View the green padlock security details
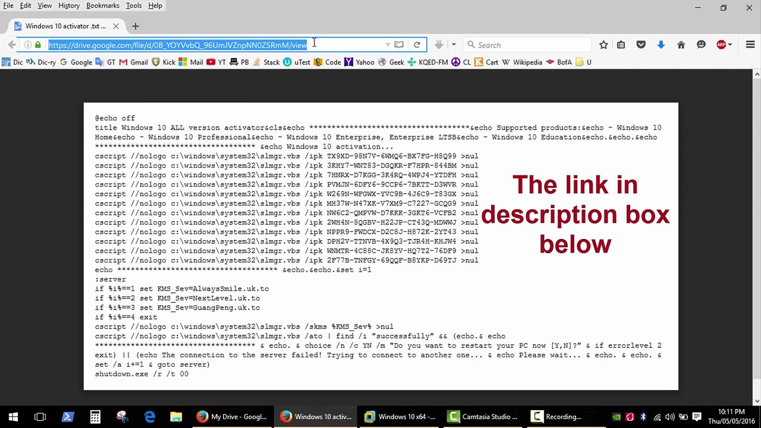761x428 pixels. pyautogui.click(x=38, y=45)
